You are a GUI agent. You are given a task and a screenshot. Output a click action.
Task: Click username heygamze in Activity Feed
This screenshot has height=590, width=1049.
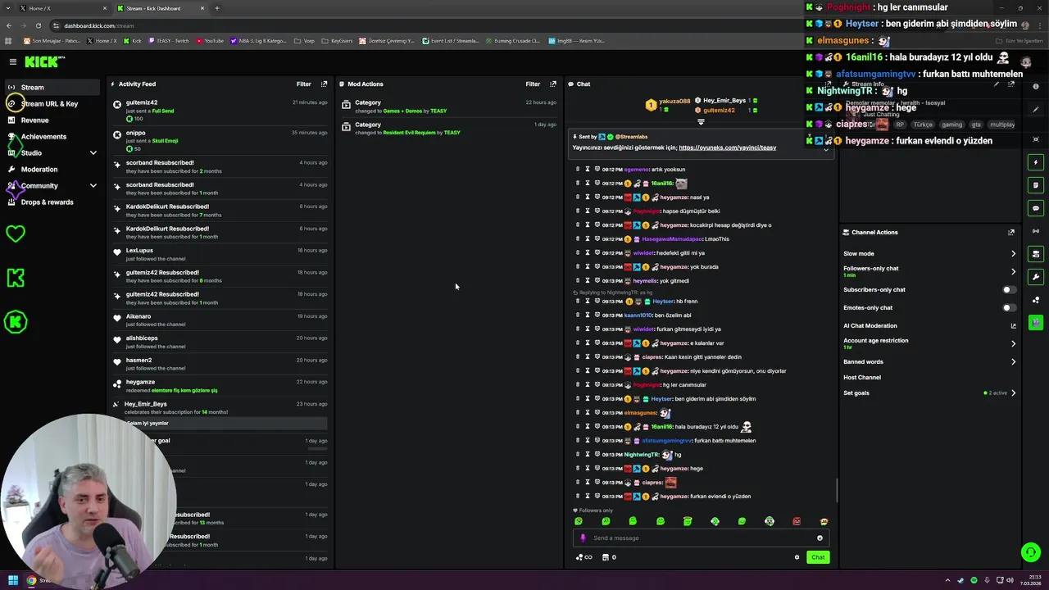pyautogui.click(x=140, y=382)
